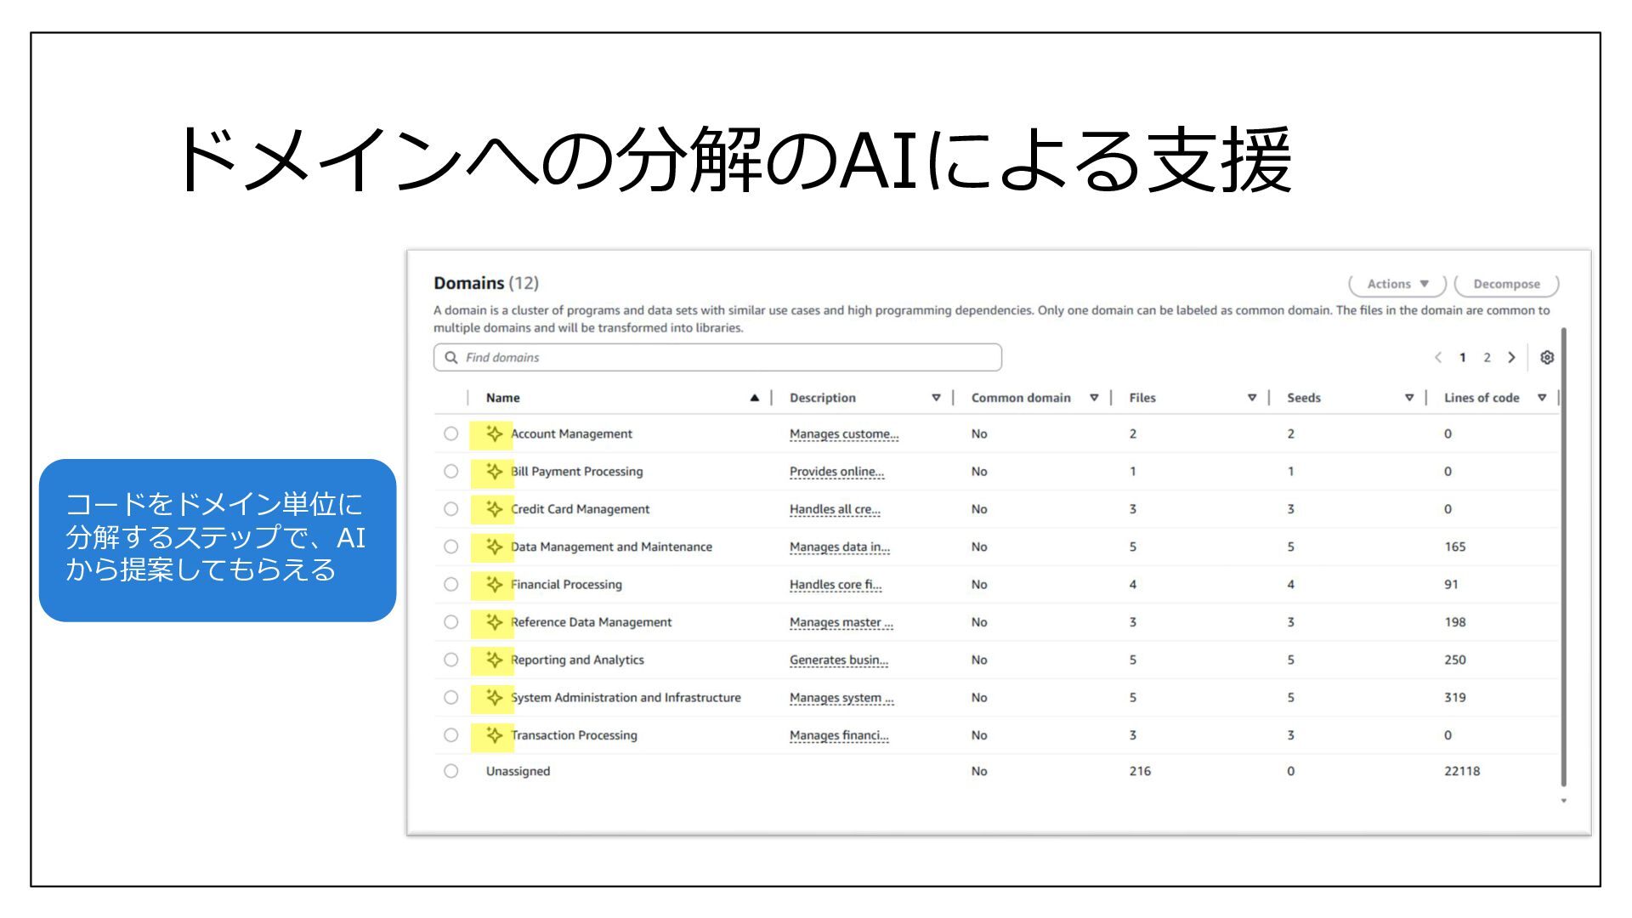Click the AI sparkle icon beside Reporting and Analytics
The image size is (1632, 918).
tap(494, 660)
